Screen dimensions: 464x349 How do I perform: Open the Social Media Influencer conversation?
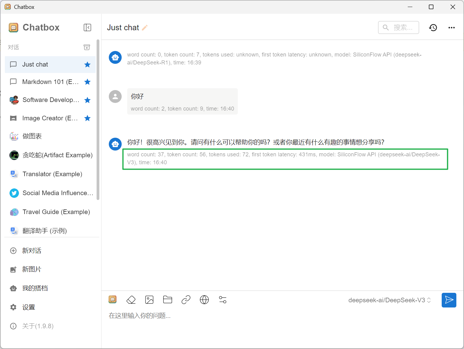tap(50, 193)
